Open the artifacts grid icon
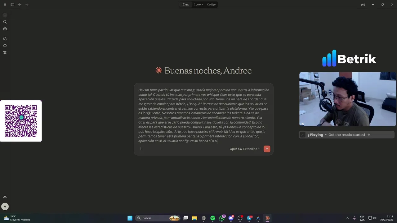This screenshot has height=223, width=397. click(x=5, y=52)
